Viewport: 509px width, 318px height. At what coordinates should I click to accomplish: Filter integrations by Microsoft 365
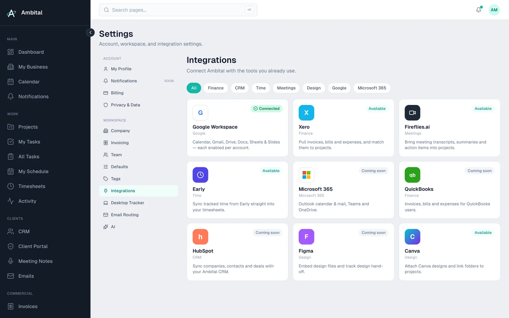coord(372,88)
